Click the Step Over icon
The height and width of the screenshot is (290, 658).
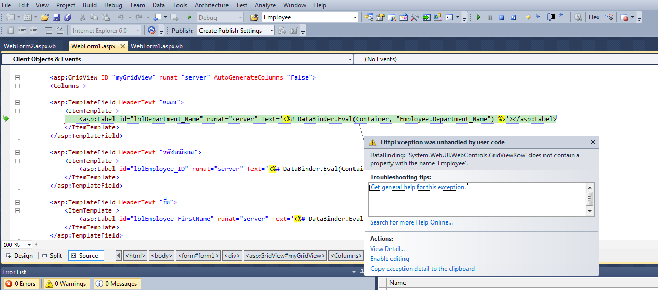pyautogui.click(x=551, y=17)
